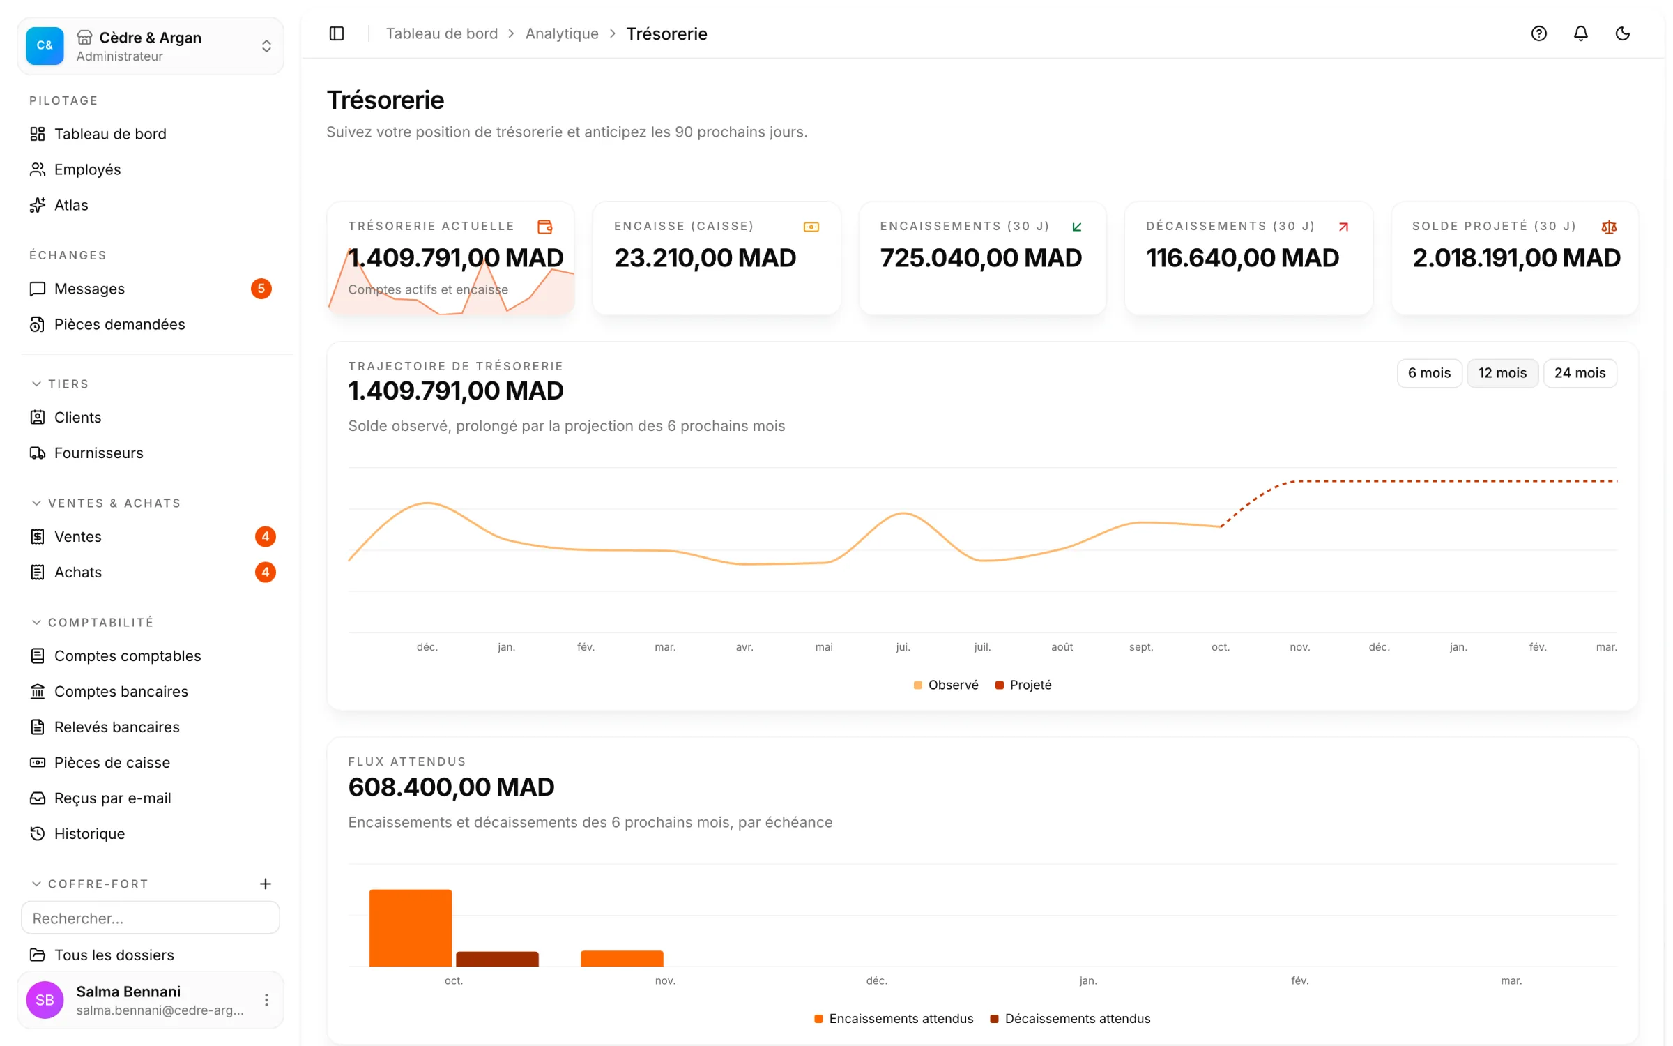1673x1046 pixels.
Task: Collapse the Comptabilité section
Action: [x=93, y=622]
